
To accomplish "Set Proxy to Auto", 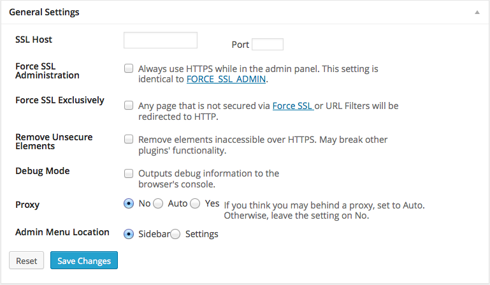I will coord(158,203).
